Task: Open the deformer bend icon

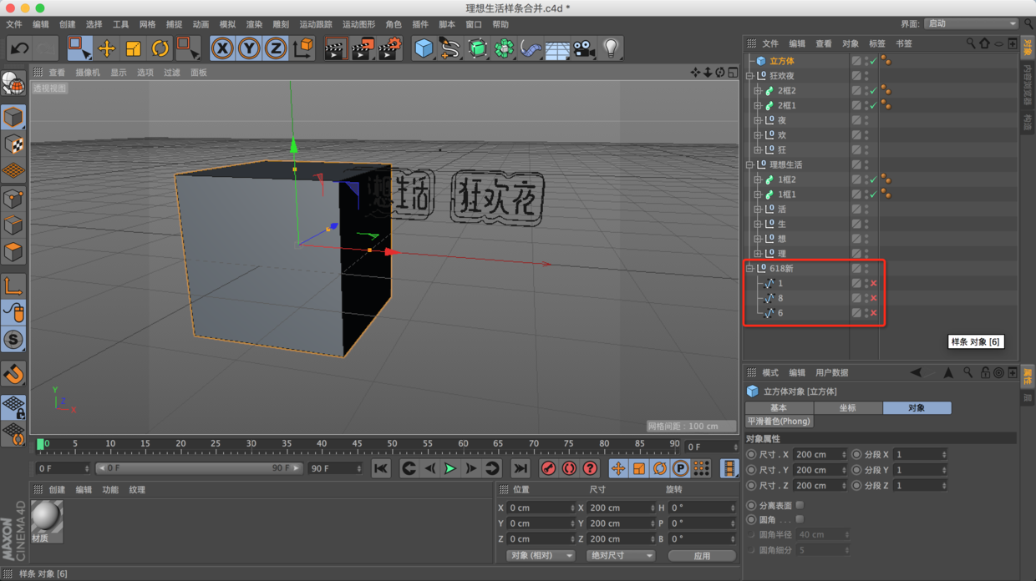Action: tap(531, 48)
